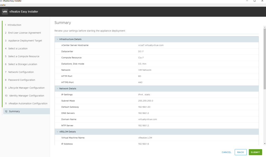Open vRealize Automation Configuration step
The width and height of the screenshot is (266, 157).
pyautogui.click(x=26, y=103)
